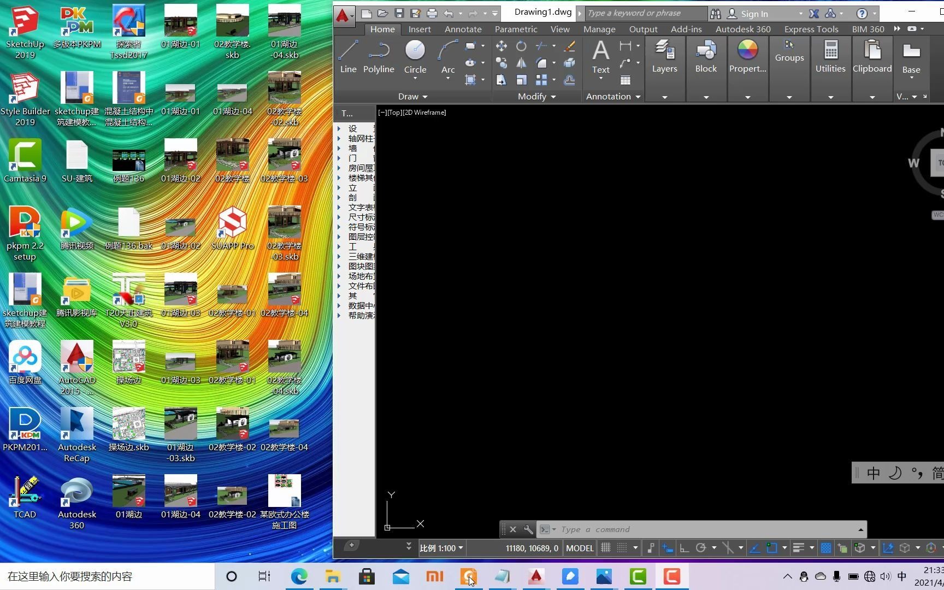Expand the 门 menu item in sidebar
Image resolution: width=944 pixels, height=590 pixels.
point(339,158)
